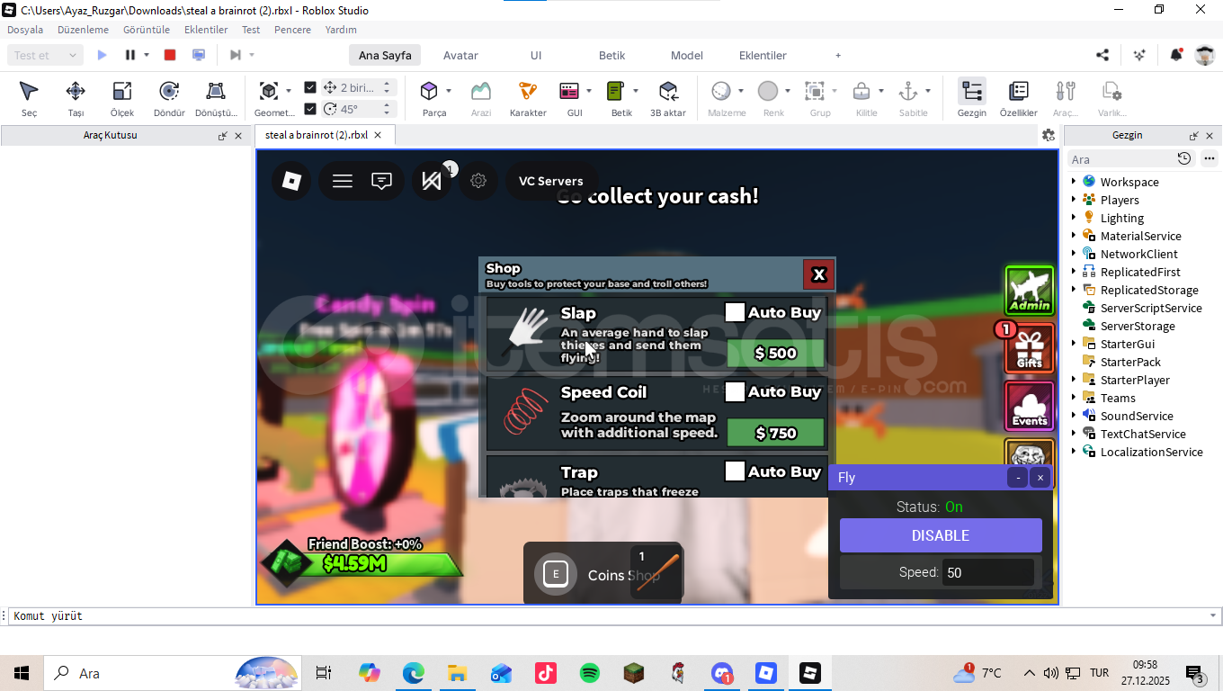This screenshot has width=1223, height=691.
Task: Click the Dönüştür transform tool
Action: (x=216, y=99)
